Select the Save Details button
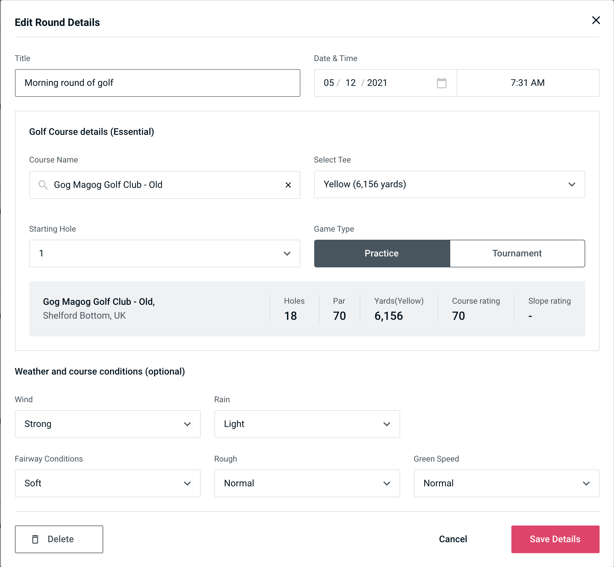Image resolution: width=614 pixels, height=567 pixels. point(555,539)
